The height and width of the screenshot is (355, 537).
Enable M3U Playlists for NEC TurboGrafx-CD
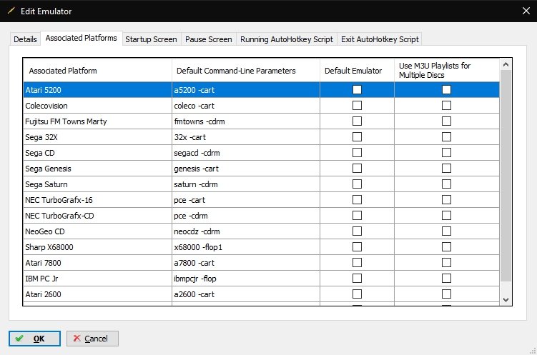[x=446, y=216]
